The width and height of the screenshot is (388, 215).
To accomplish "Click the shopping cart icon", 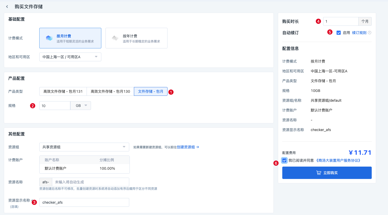I will coord(319,173).
